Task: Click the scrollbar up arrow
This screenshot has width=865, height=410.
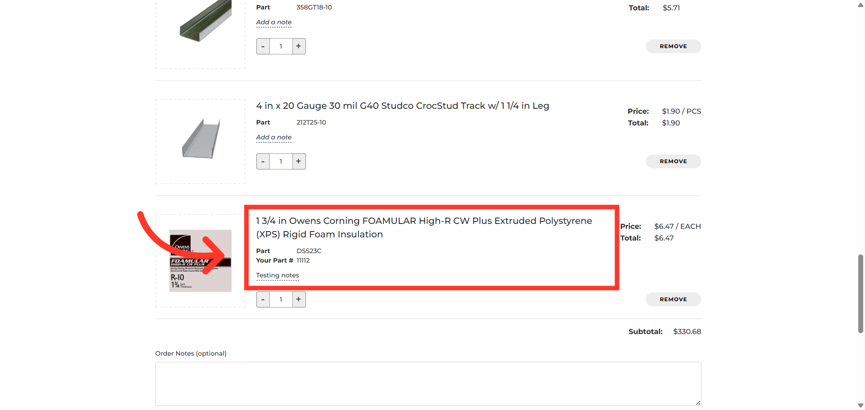Action: point(860,5)
